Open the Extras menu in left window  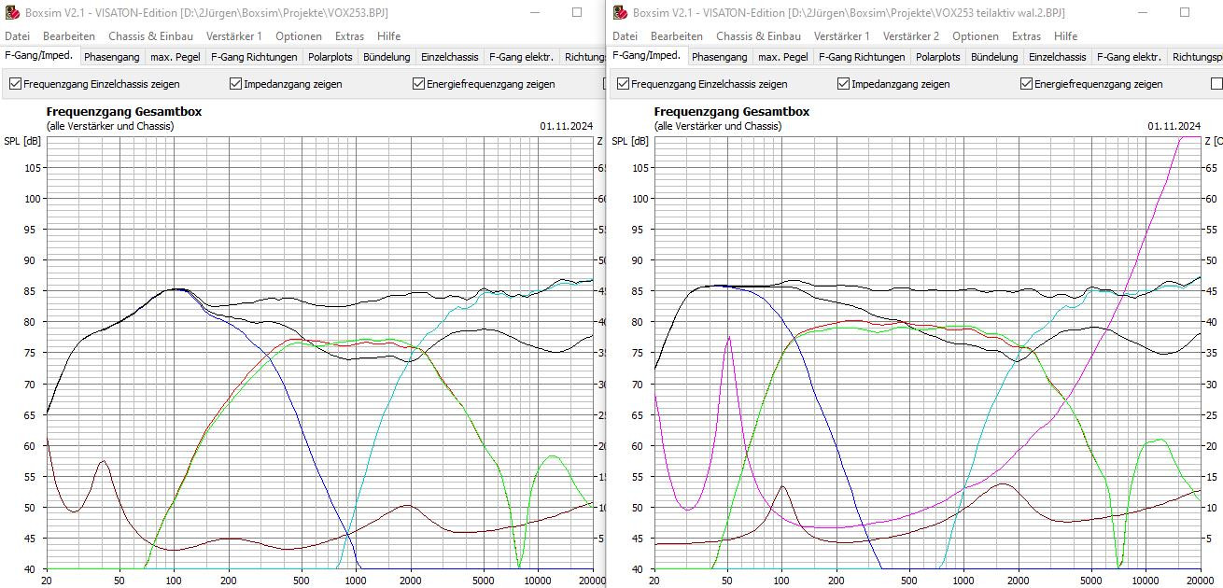350,36
